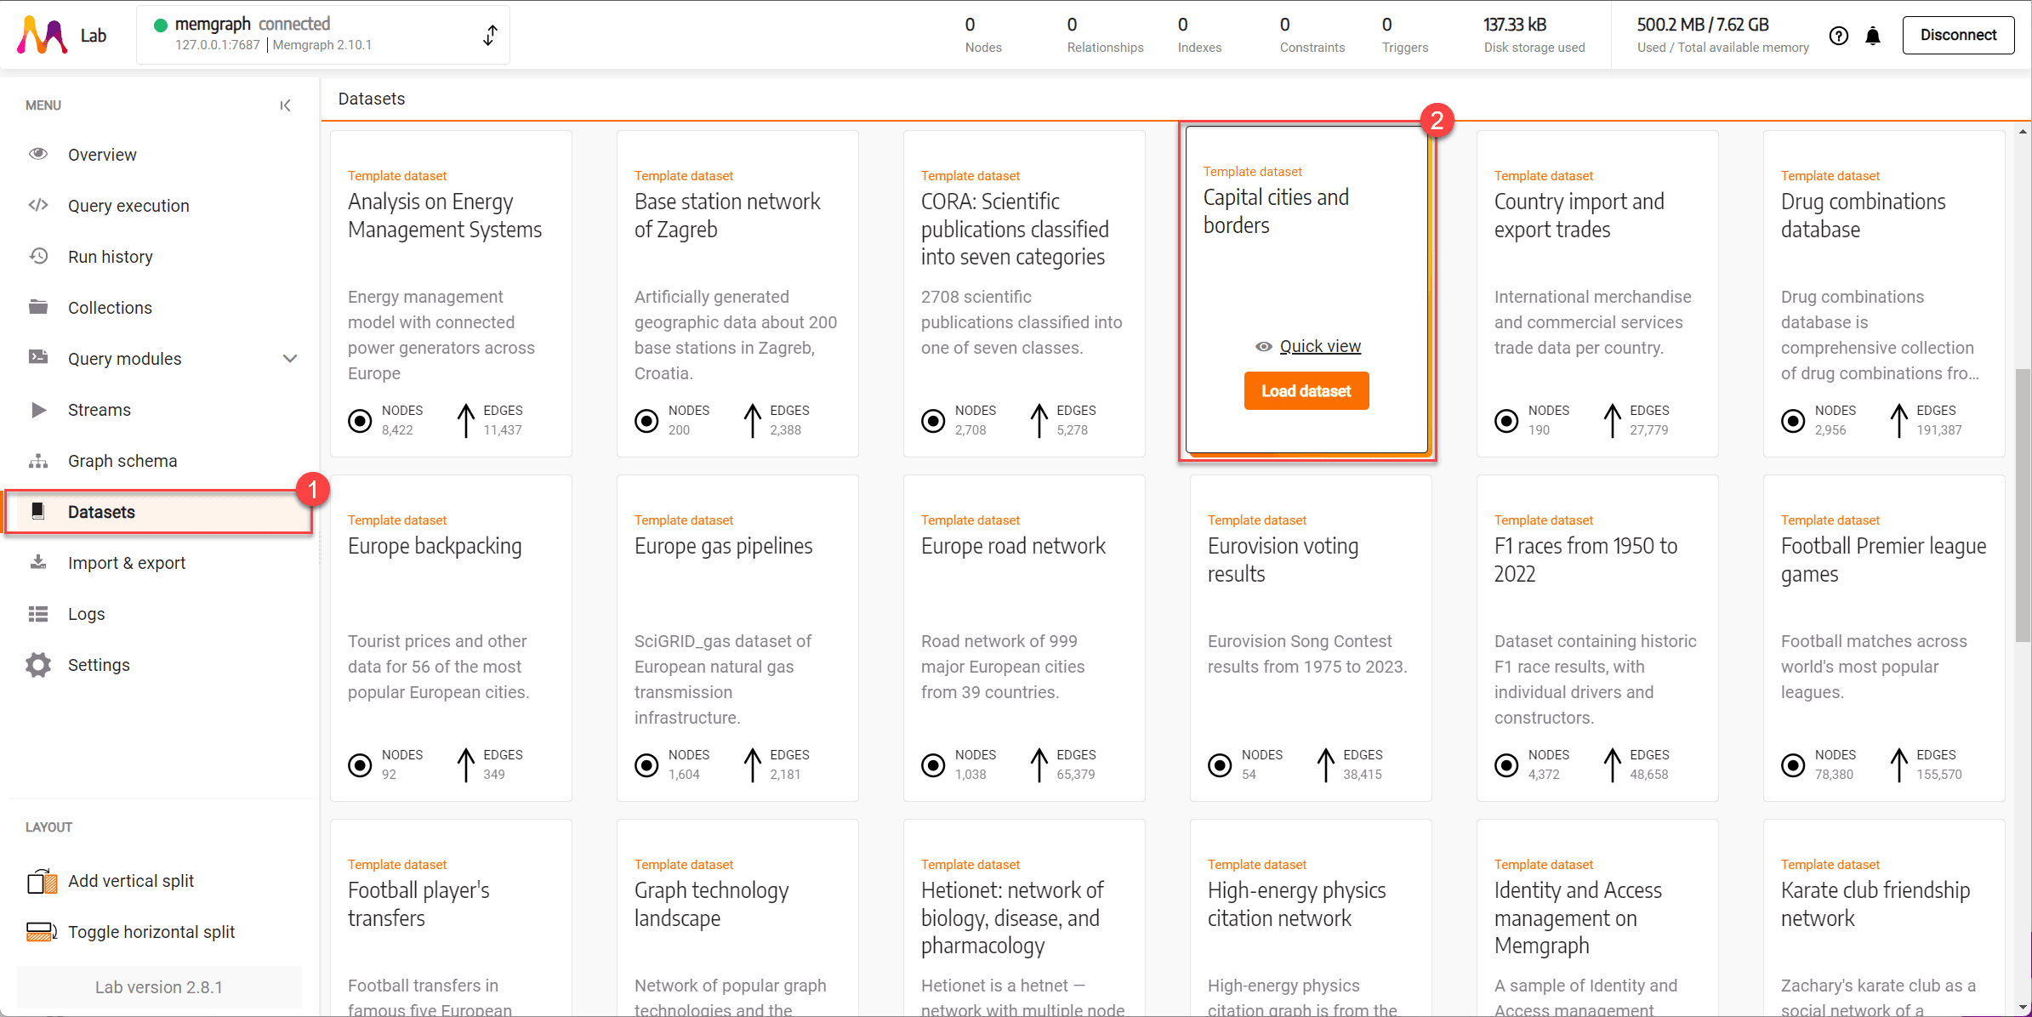Open Eurovision voting results card

[1311, 638]
